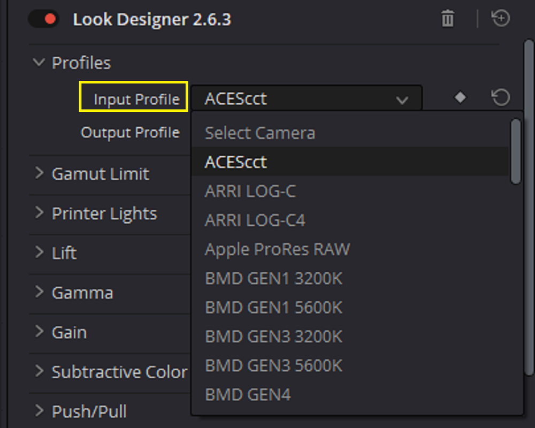Choose BMD GEN1 3200K profile

tap(350, 278)
